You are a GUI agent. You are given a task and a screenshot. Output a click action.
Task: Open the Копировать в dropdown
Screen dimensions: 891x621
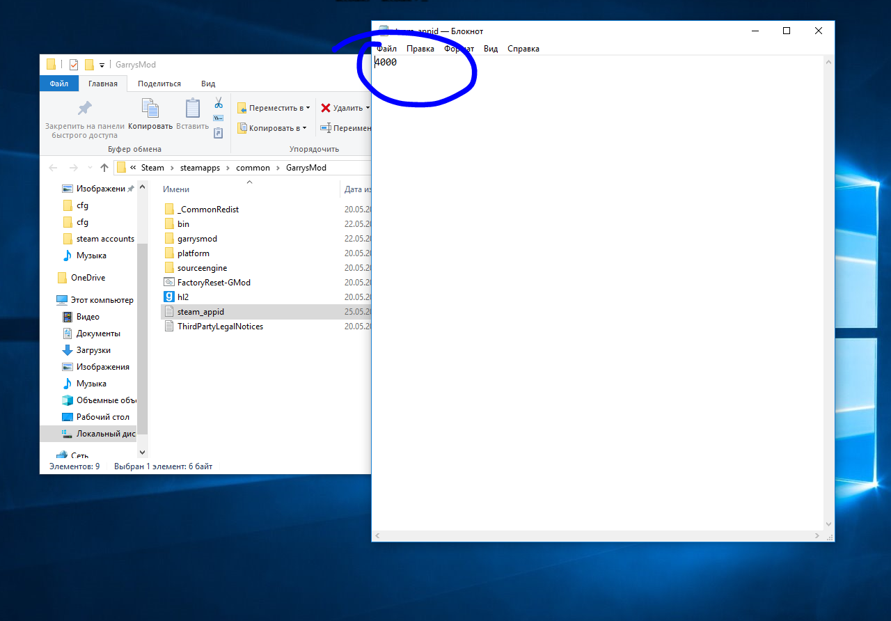[272, 128]
